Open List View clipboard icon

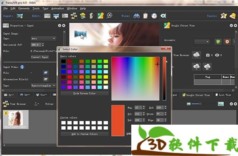[x=145, y=16]
